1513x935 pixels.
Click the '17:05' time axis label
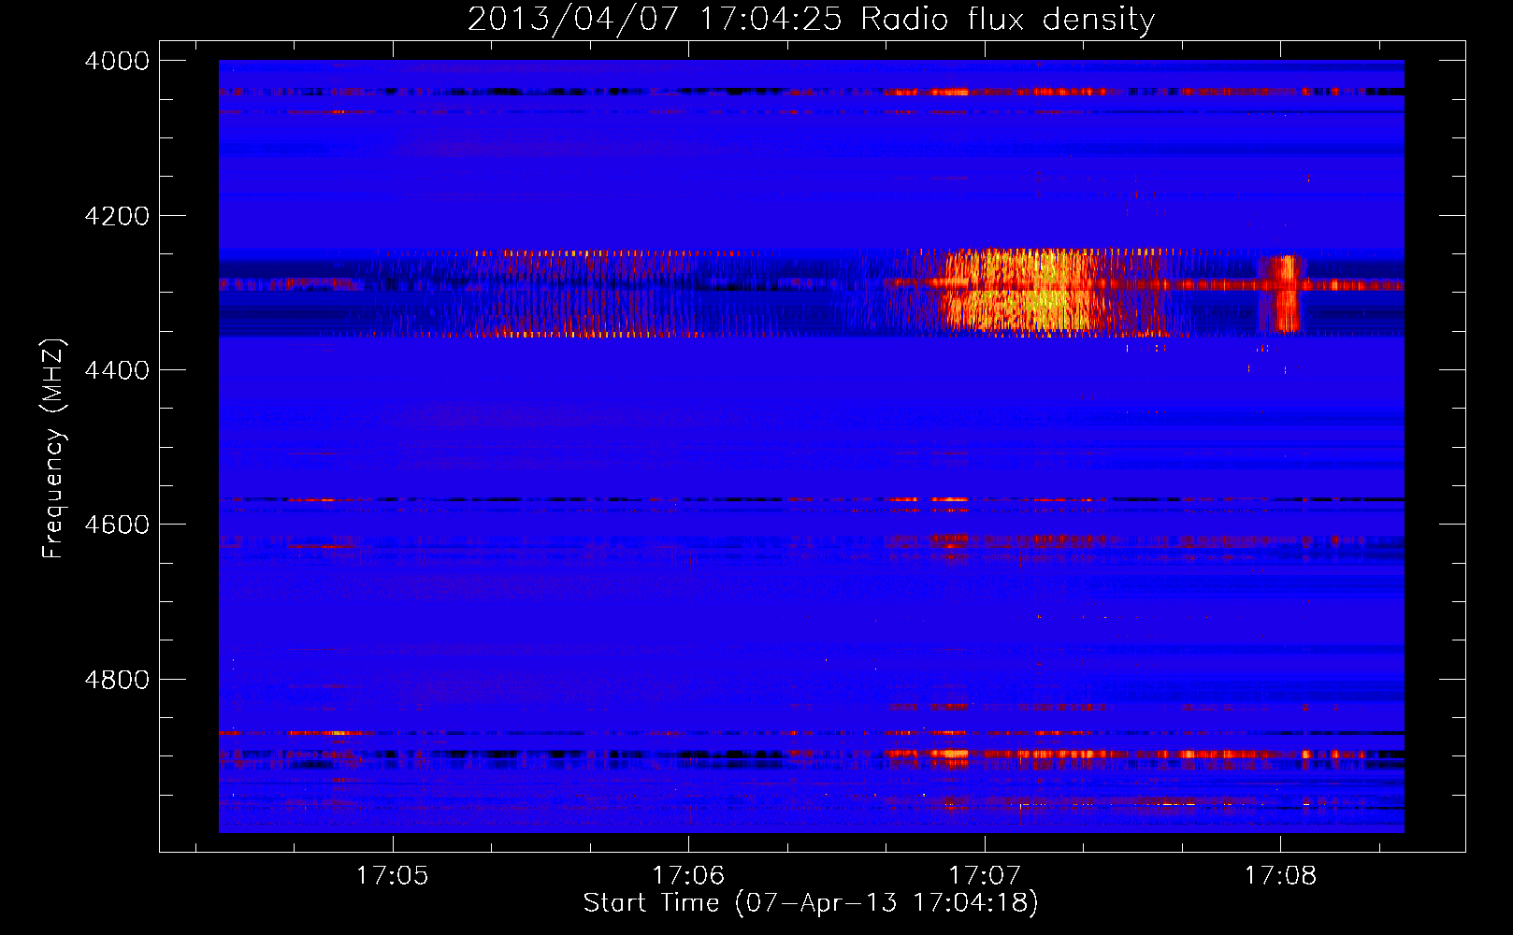click(392, 875)
